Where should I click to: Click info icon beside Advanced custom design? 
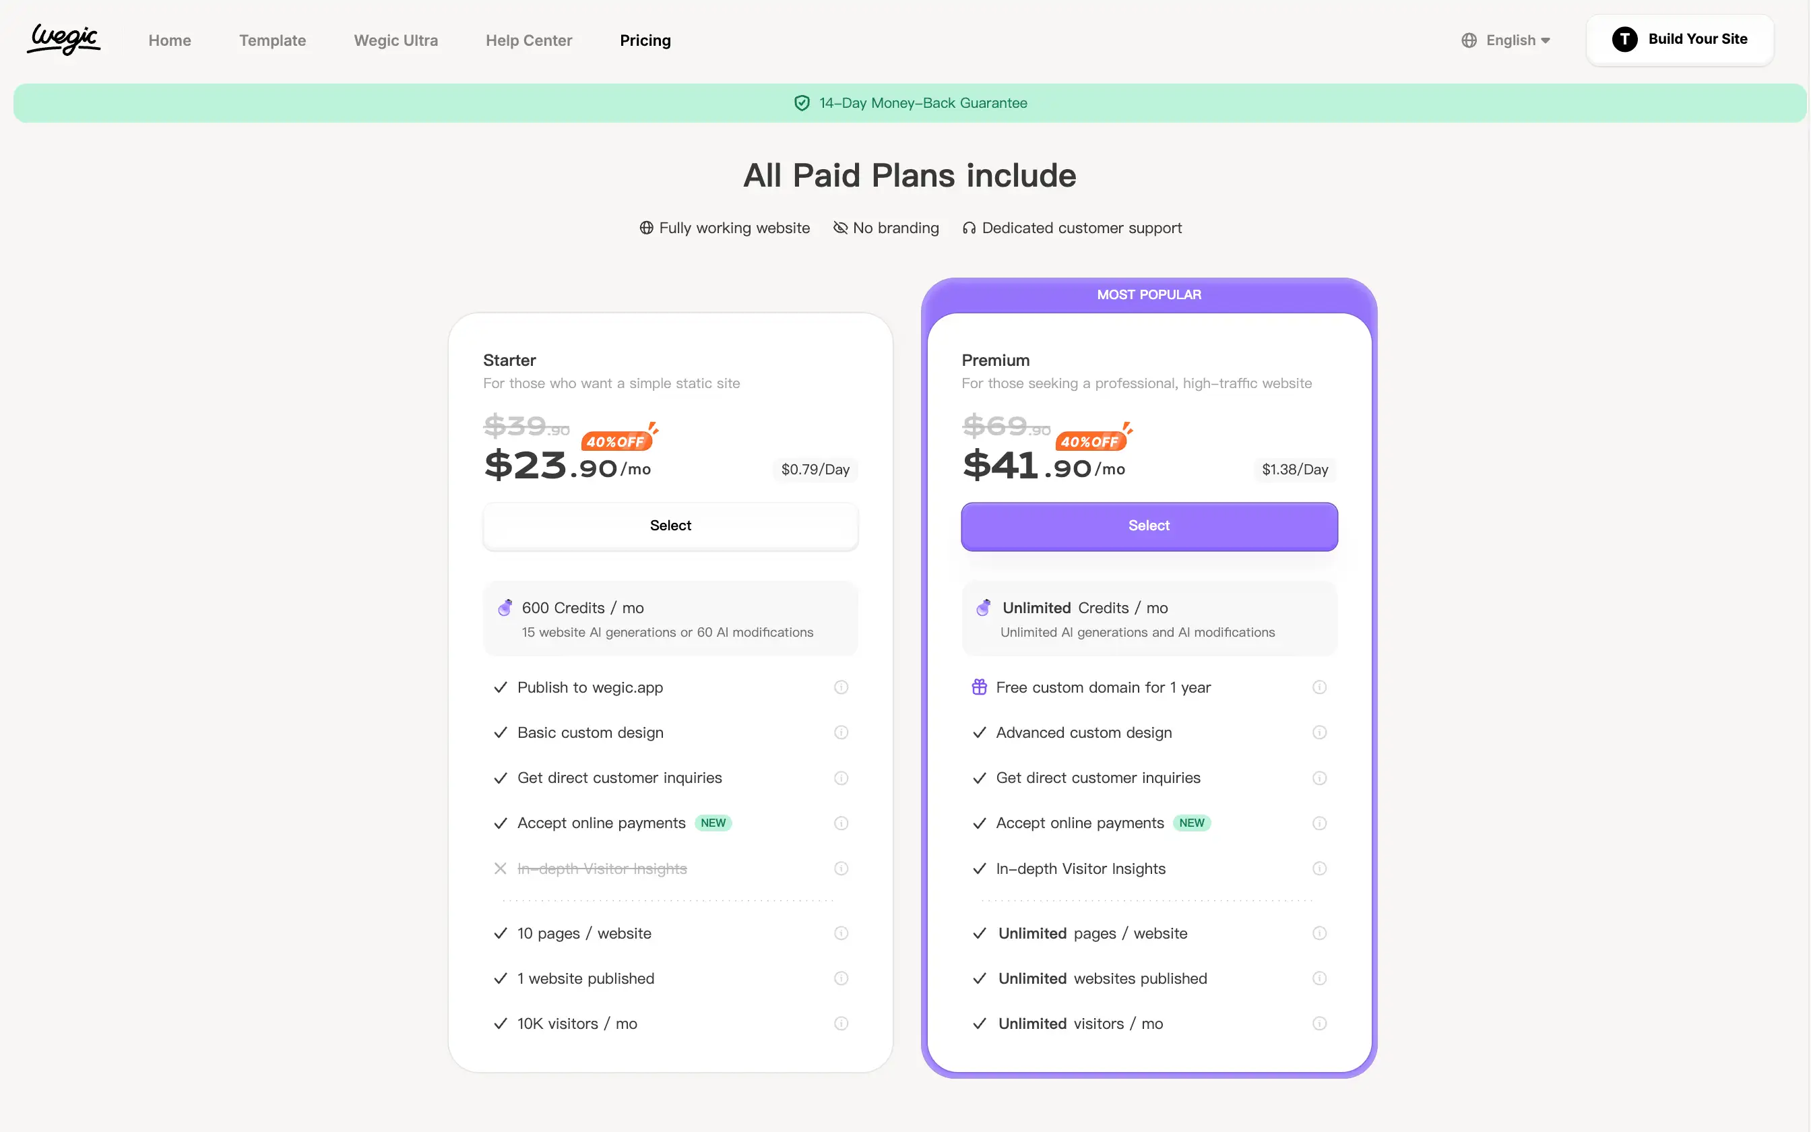pos(1319,732)
